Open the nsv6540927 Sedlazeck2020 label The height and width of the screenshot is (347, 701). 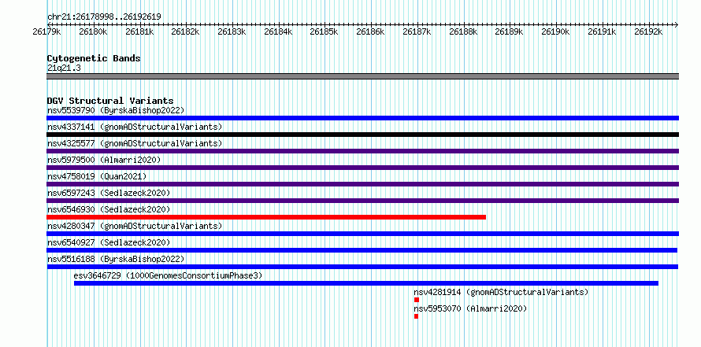pos(109,242)
